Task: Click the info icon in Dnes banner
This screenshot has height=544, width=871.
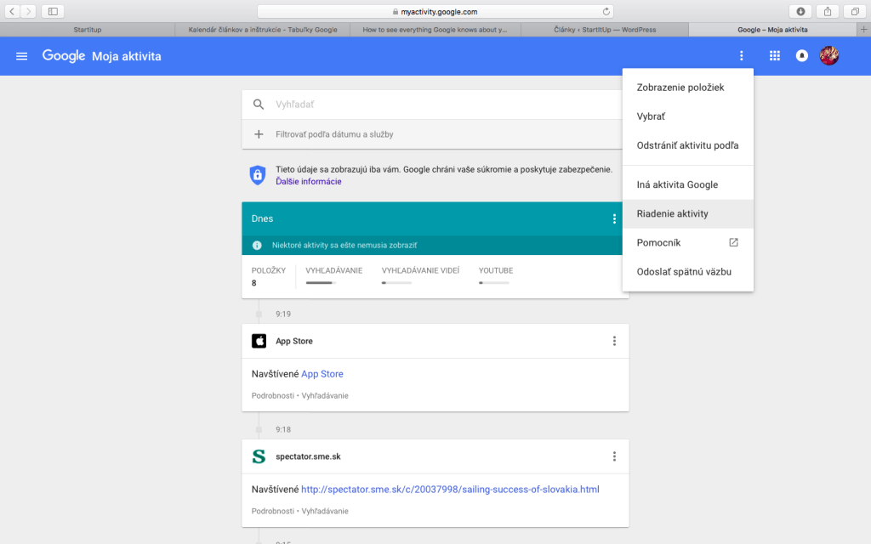Action: pos(257,246)
